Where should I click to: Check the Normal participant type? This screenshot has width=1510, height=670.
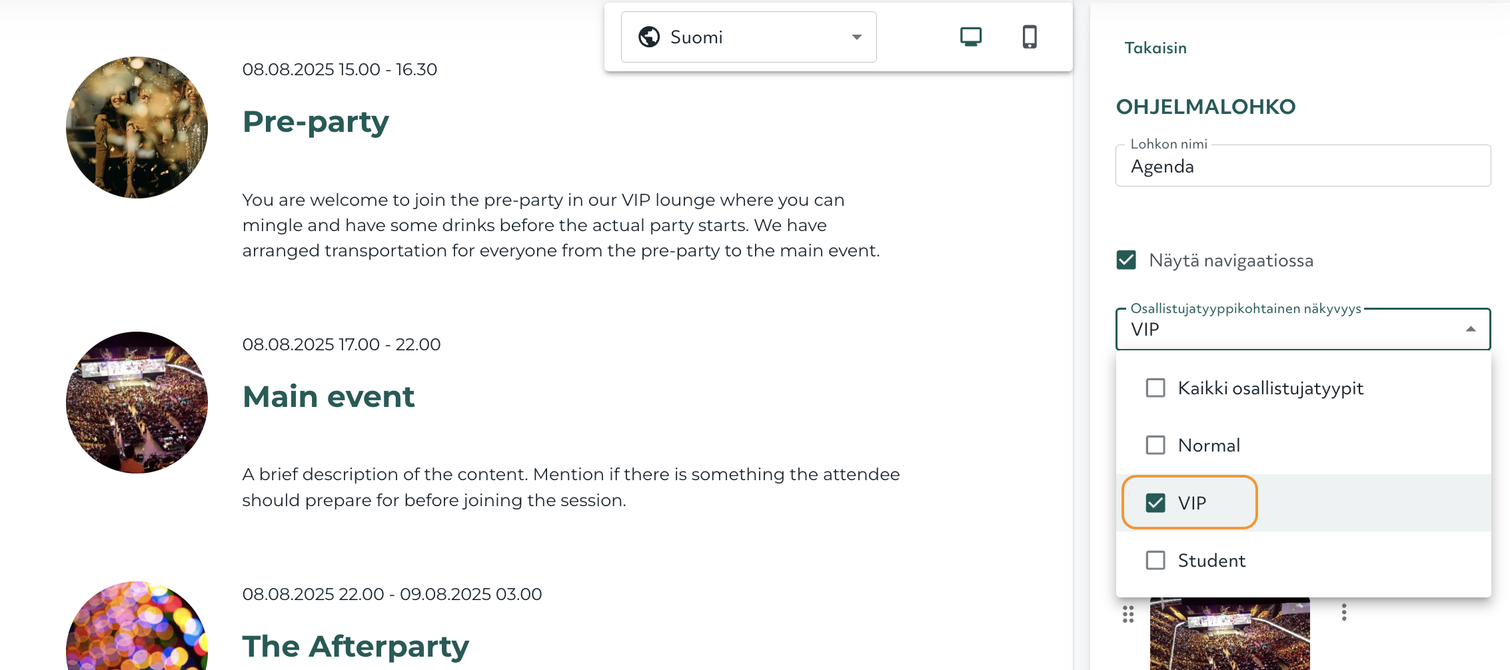point(1155,445)
